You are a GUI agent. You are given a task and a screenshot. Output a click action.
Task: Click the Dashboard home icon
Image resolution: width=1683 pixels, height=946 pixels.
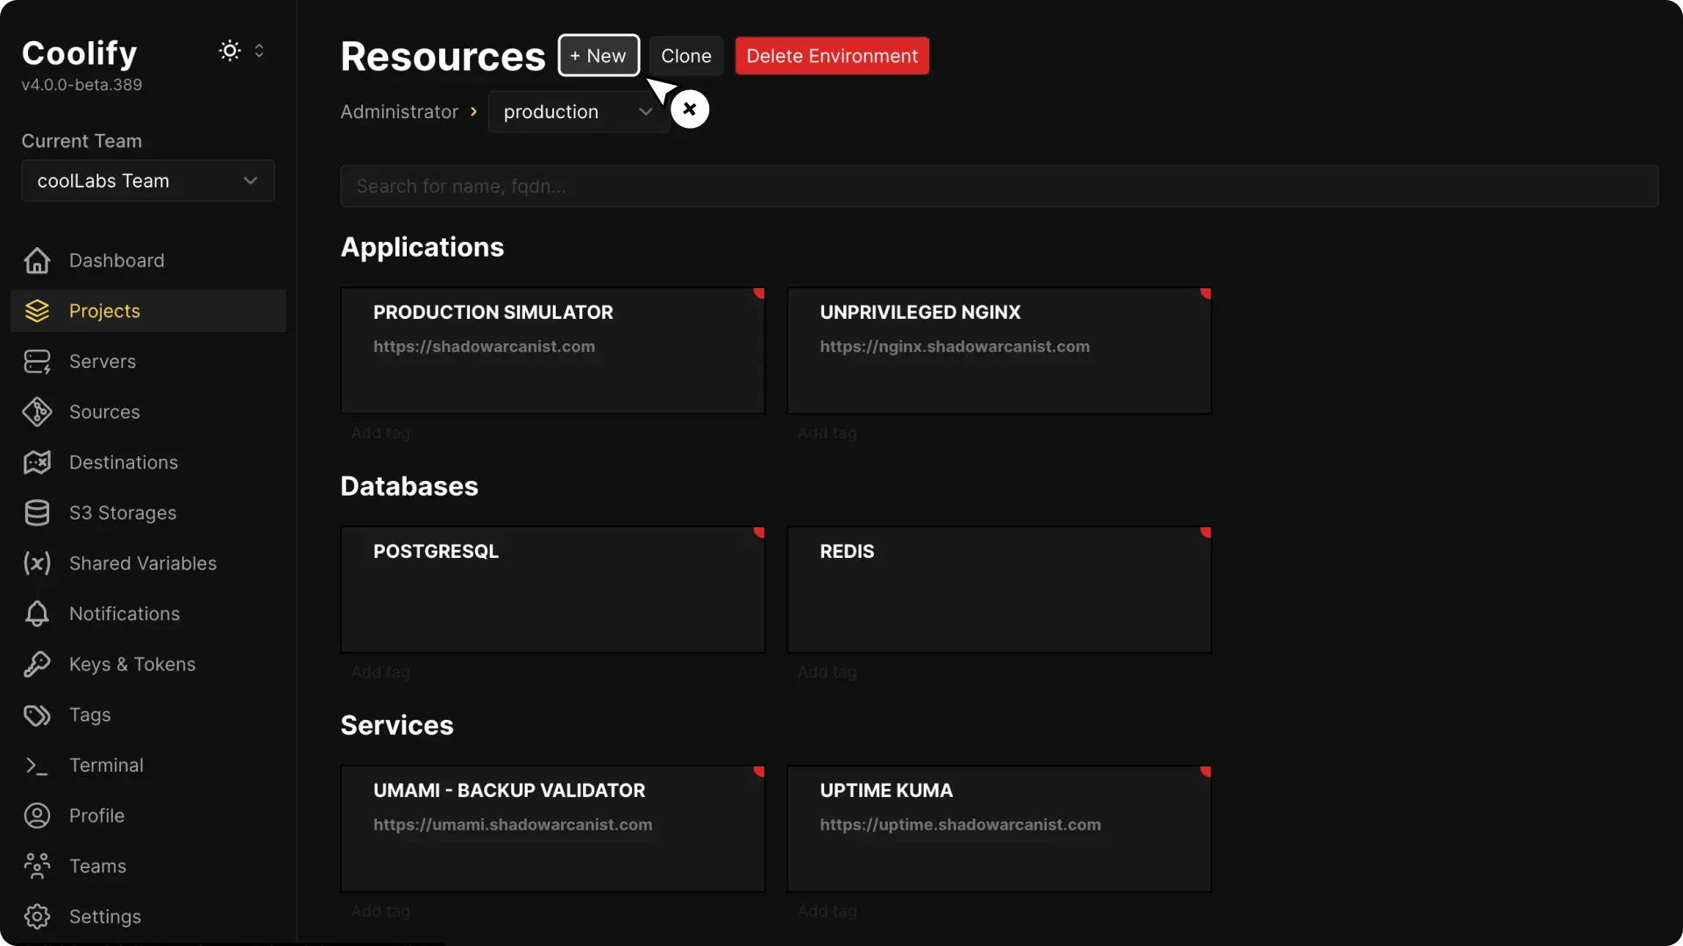pos(37,261)
